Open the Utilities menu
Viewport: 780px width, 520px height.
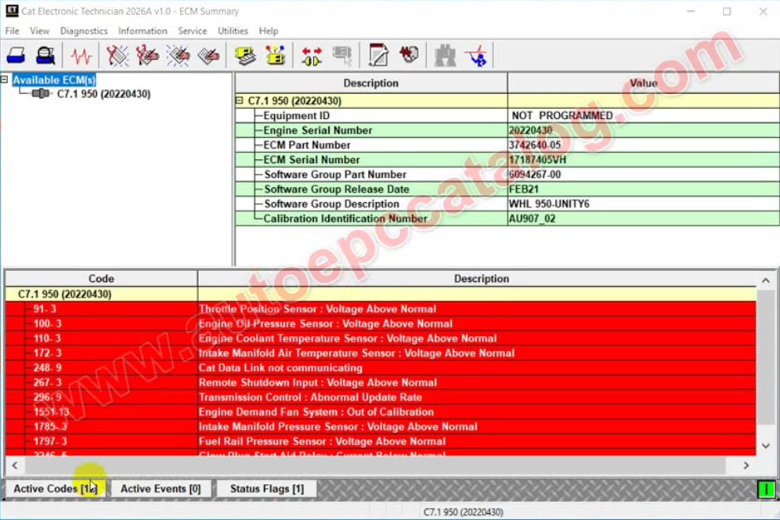pos(233,31)
